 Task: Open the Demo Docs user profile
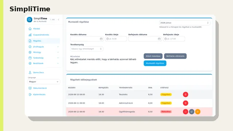tap(39, 72)
